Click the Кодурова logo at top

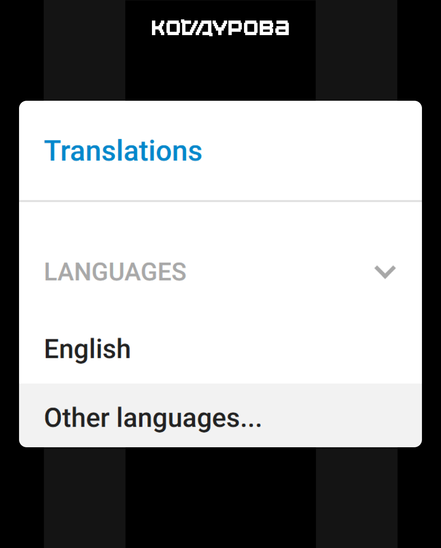(x=220, y=28)
